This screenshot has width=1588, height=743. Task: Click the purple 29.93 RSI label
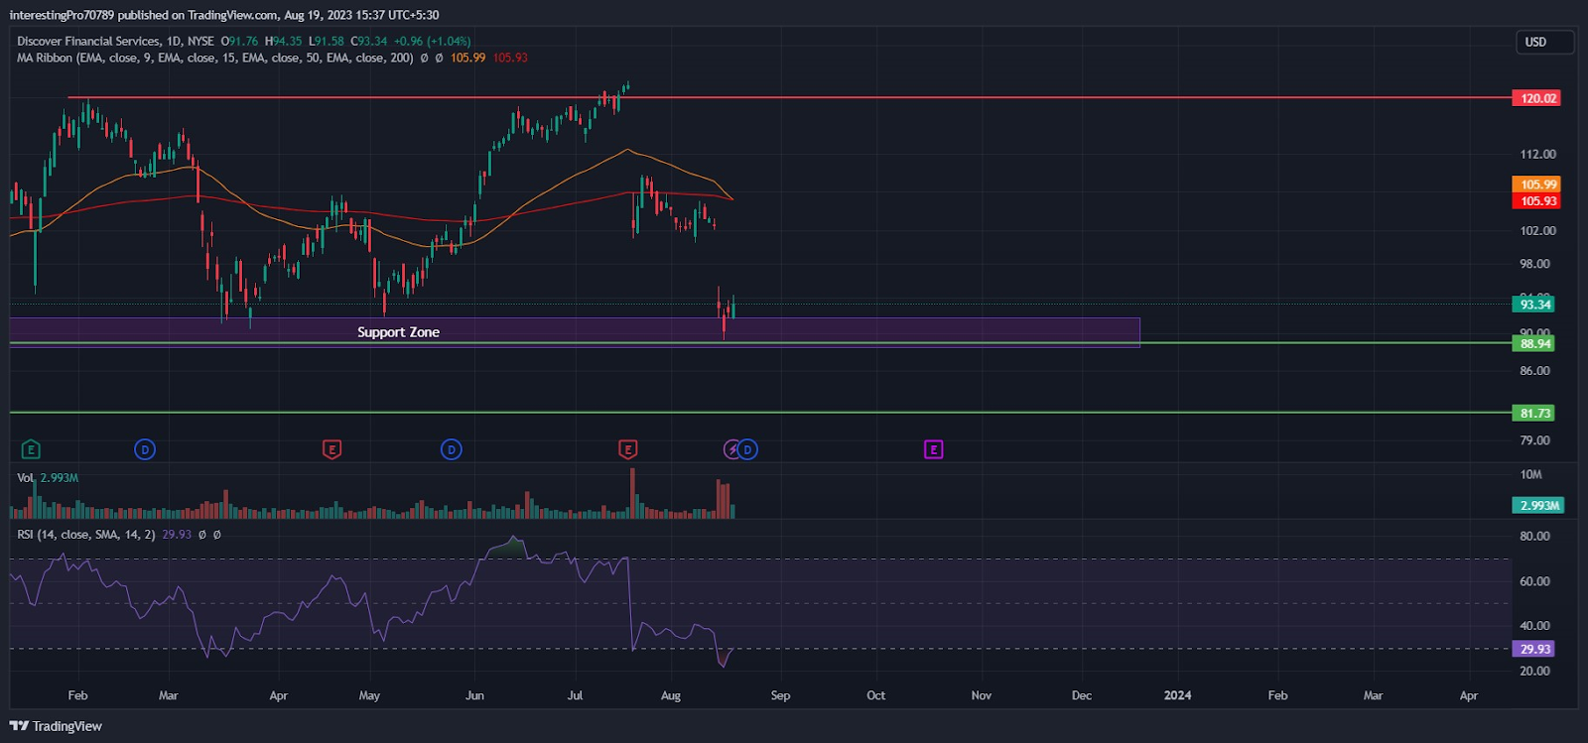[1533, 650]
